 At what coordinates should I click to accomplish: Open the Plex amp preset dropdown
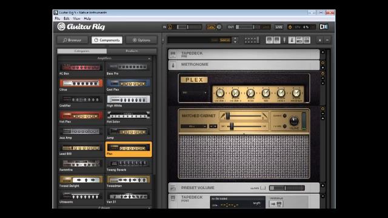click(x=195, y=93)
